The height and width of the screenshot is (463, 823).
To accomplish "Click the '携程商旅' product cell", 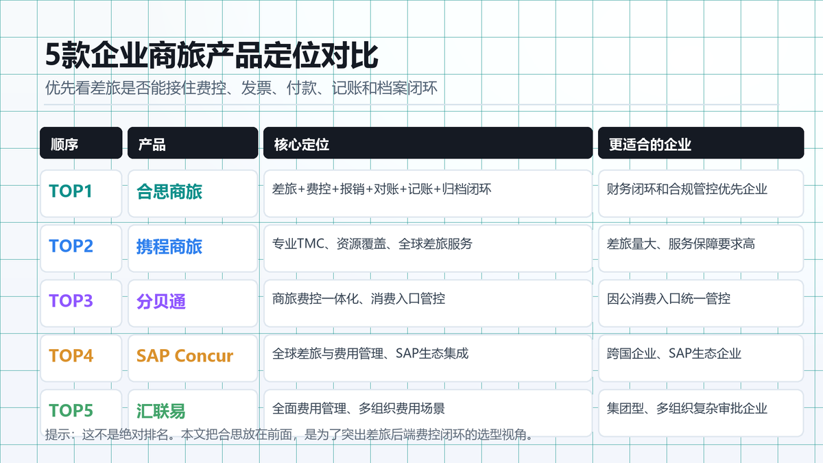I will point(193,248).
